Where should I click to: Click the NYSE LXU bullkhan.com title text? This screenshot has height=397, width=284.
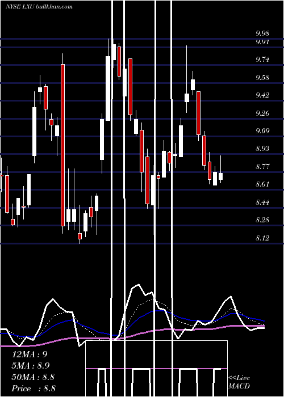pos(39,6)
